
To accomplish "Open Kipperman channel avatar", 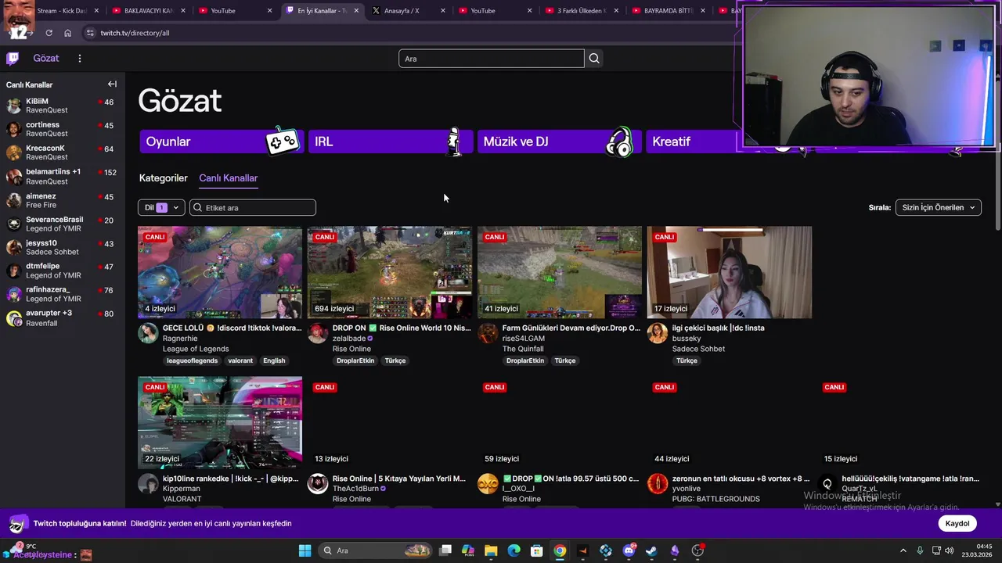I will point(148,483).
